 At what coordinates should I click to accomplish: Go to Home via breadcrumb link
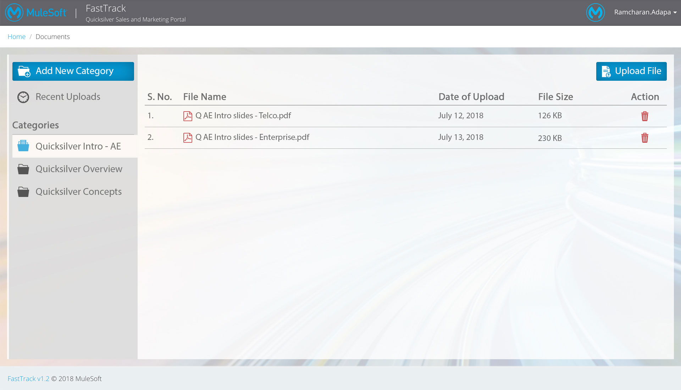click(16, 37)
